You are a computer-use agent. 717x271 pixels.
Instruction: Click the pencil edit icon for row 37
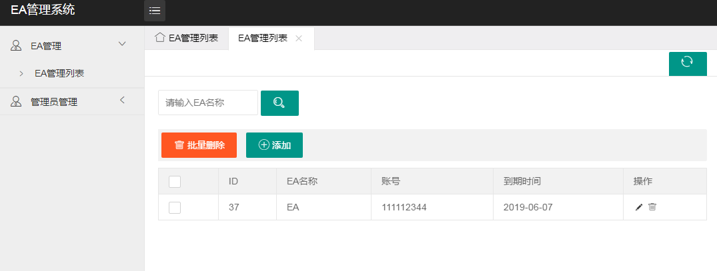pyautogui.click(x=639, y=207)
